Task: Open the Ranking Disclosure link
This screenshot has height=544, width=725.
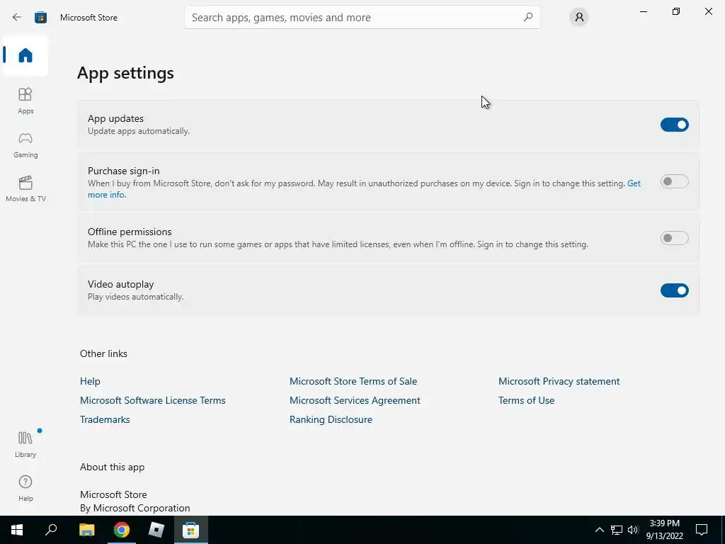Action: 331,419
